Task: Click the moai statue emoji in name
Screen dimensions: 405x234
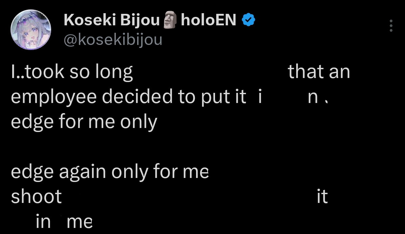Action: click(x=170, y=20)
